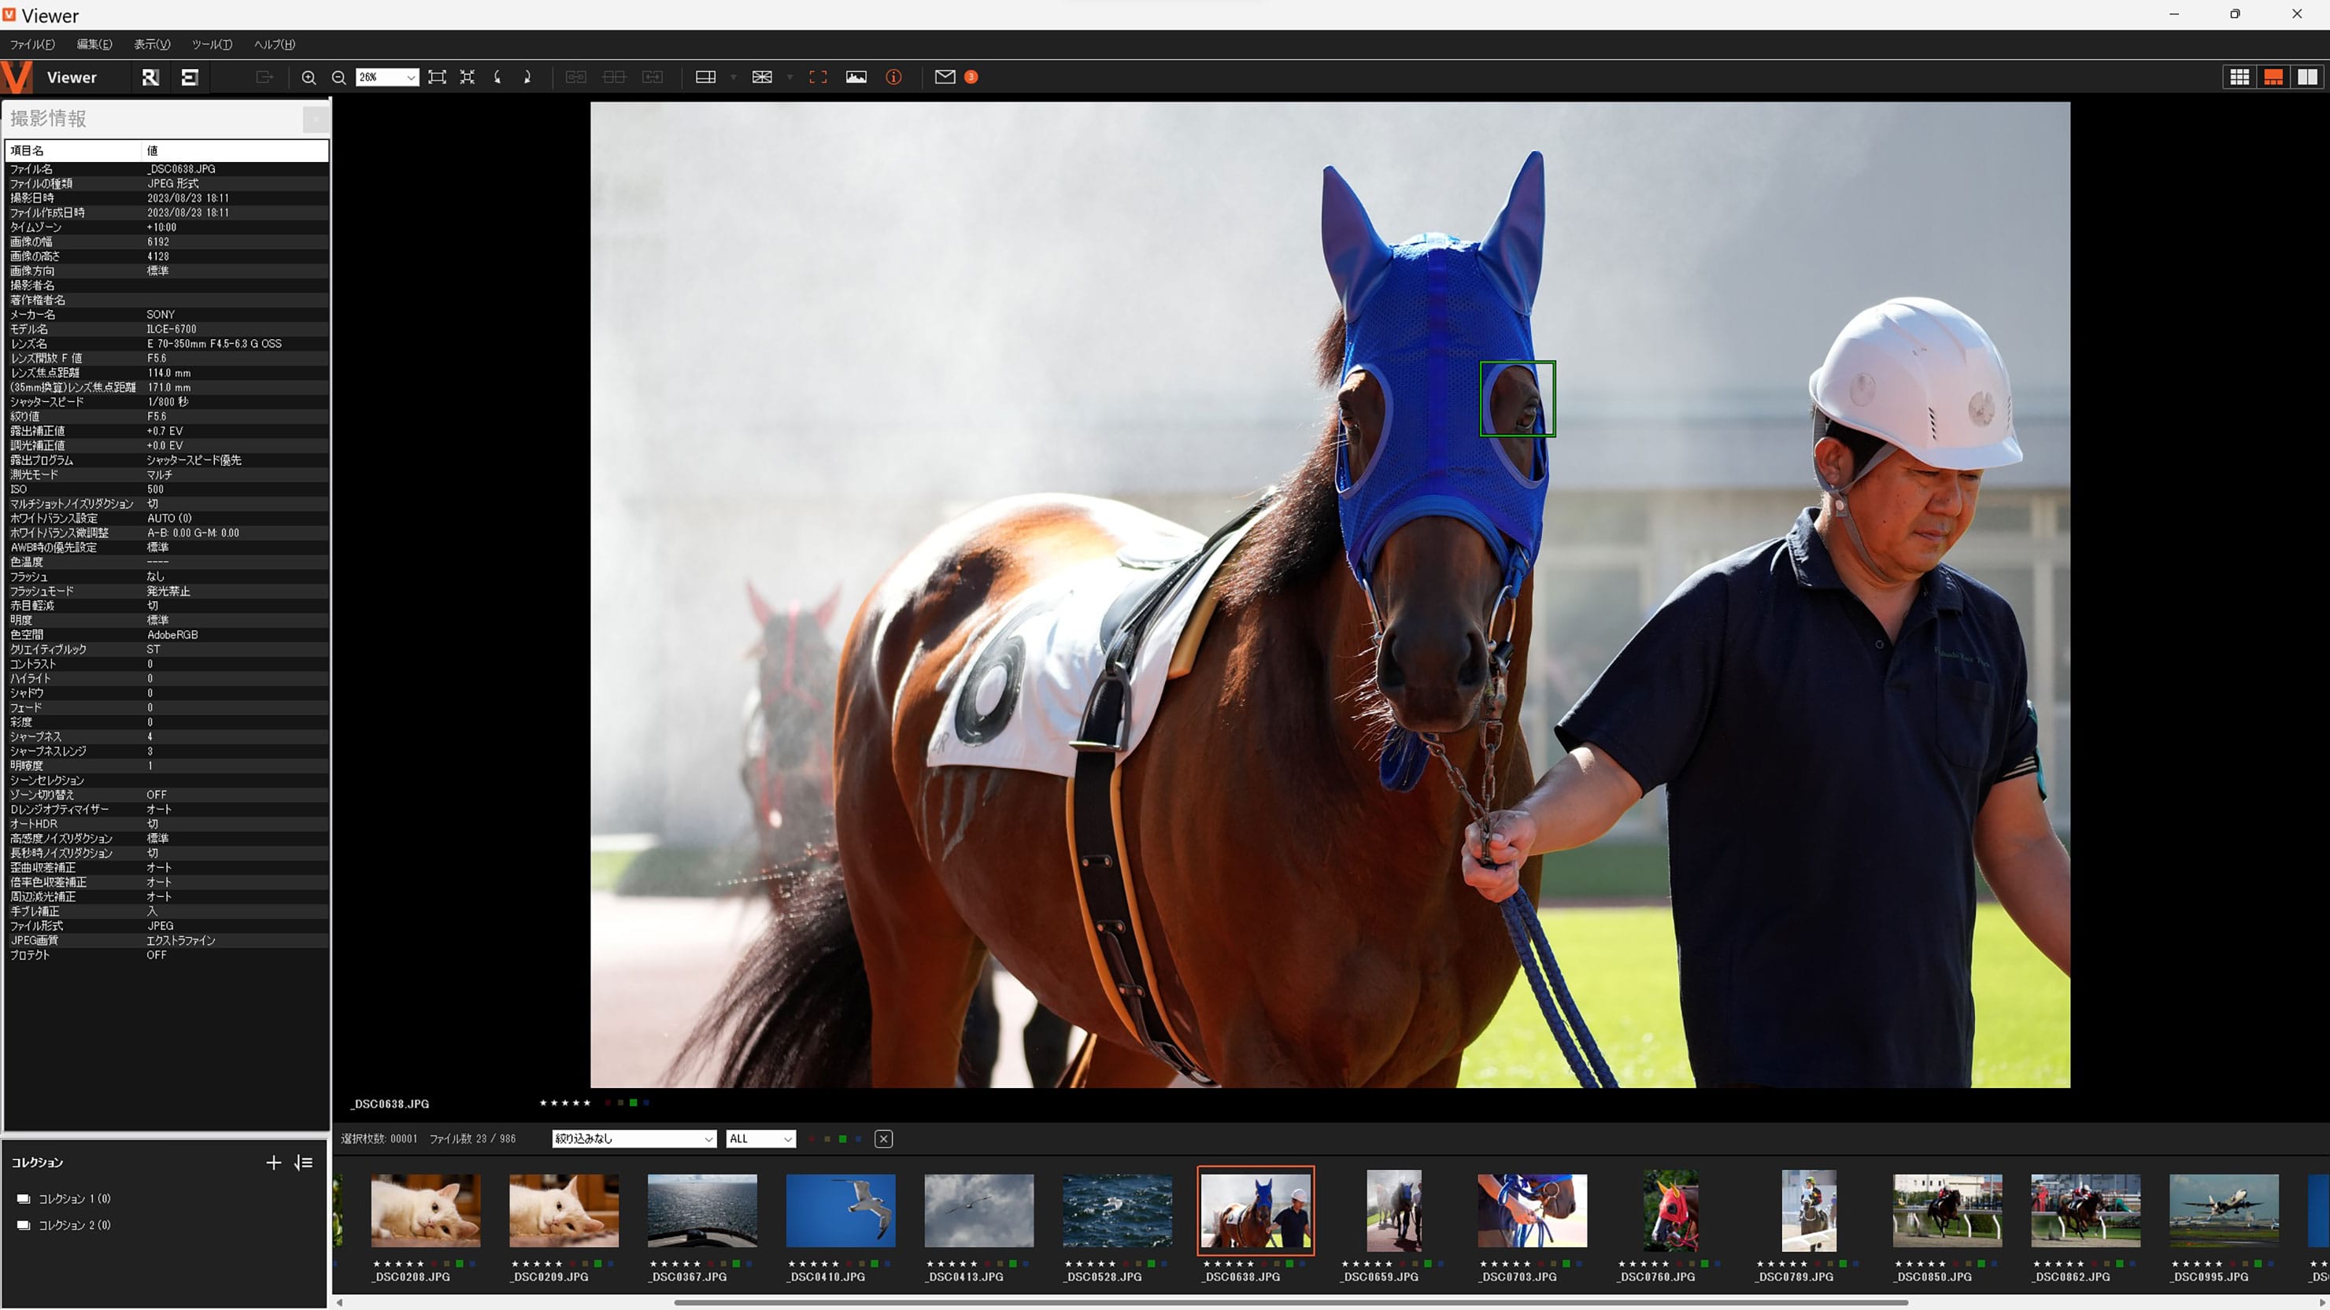Select thumbnail _DSC0209.JPG

click(564, 1209)
